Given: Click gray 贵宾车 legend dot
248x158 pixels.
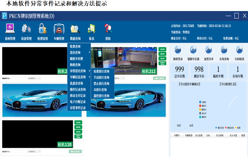Looking at the screenshot, I should point(200,113).
